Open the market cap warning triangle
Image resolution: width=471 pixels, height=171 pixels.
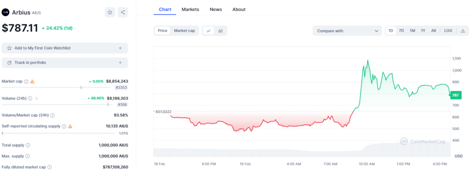tap(32, 81)
